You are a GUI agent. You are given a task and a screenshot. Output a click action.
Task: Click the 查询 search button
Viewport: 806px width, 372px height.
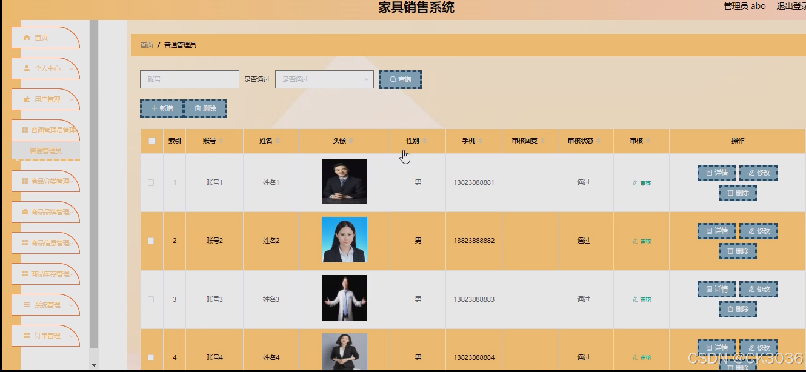pos(400,79)
